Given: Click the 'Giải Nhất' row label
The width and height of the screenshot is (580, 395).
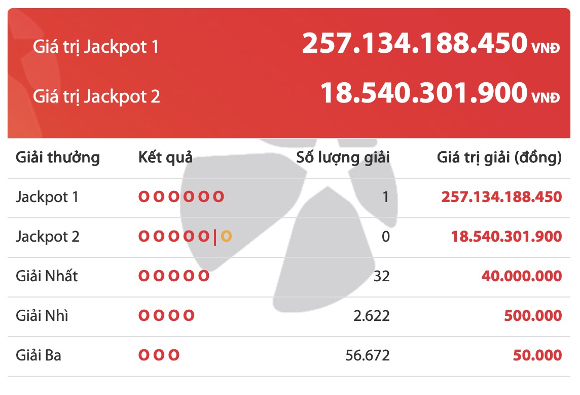Looking at the screenshot, I should pyautogui.click(x=47, y=276).
